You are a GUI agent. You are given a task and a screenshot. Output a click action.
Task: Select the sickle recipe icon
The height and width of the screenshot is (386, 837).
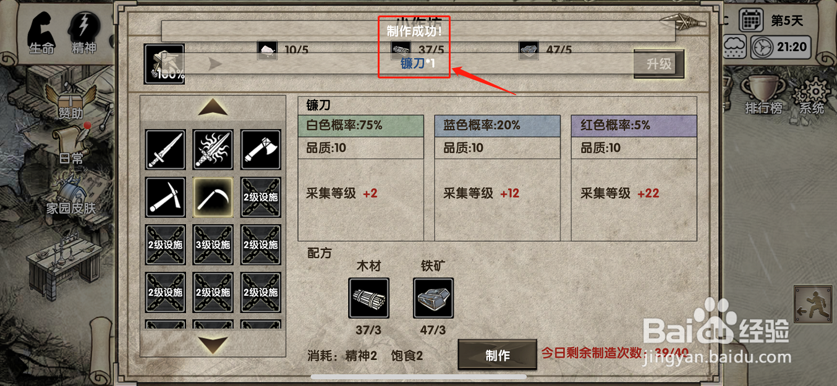213,197
